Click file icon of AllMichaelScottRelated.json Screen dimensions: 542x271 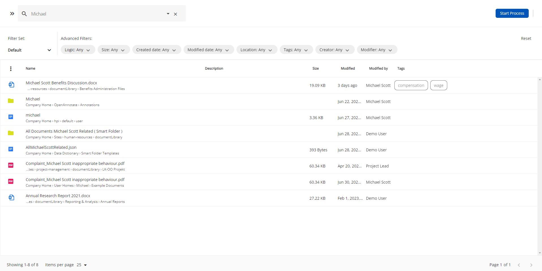point(11,149)
